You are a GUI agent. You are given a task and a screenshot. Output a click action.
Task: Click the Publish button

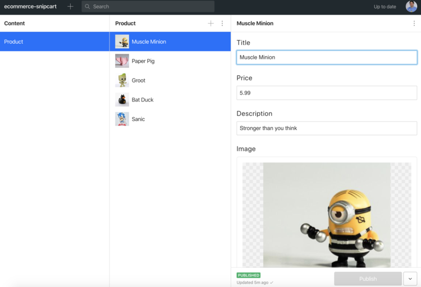click(368, 279)
